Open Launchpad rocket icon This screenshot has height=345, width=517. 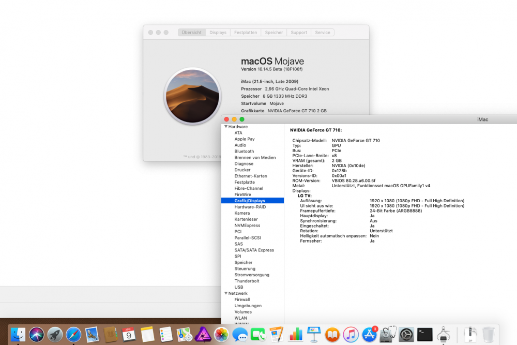55,335
